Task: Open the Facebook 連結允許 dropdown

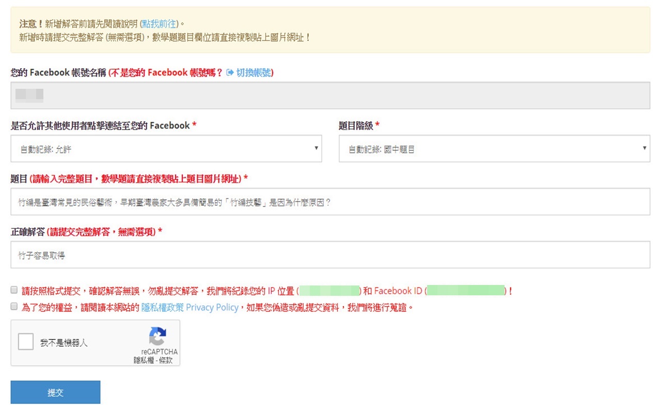Action: click(165, 148)
